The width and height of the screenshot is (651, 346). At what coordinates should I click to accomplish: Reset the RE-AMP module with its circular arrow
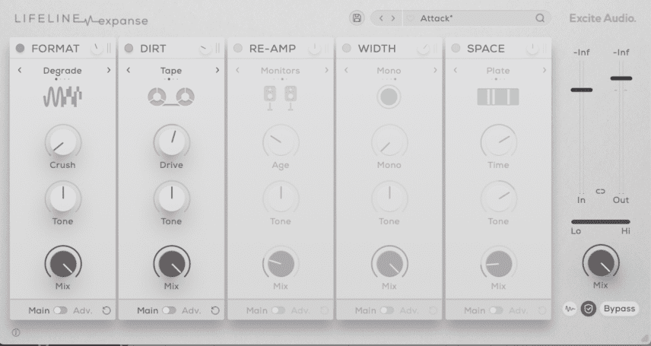point(324,310)
